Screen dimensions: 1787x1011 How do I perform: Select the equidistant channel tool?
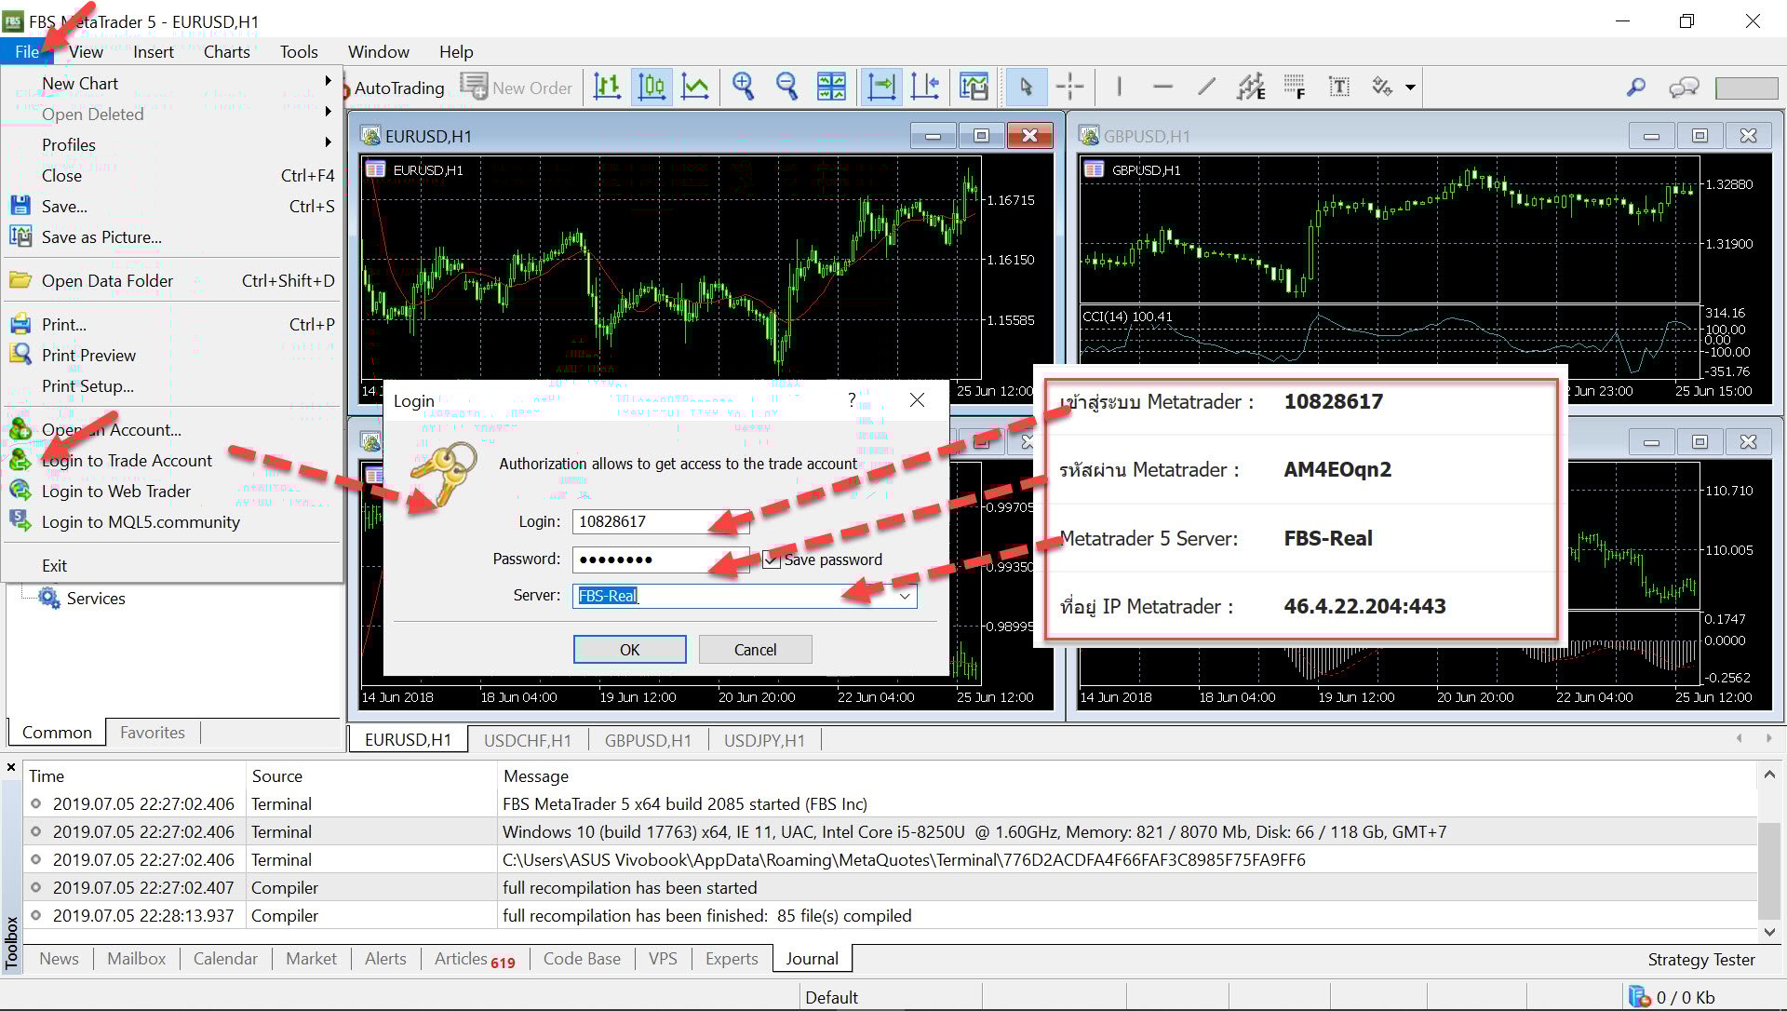(1251, 88)
